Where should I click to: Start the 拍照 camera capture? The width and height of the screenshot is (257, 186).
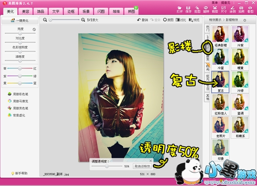tap(242, 10)
